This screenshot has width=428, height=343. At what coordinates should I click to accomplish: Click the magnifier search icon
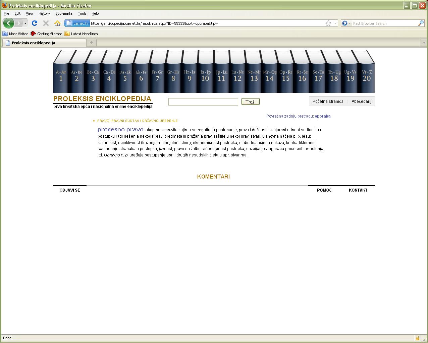tap(421, 23)
